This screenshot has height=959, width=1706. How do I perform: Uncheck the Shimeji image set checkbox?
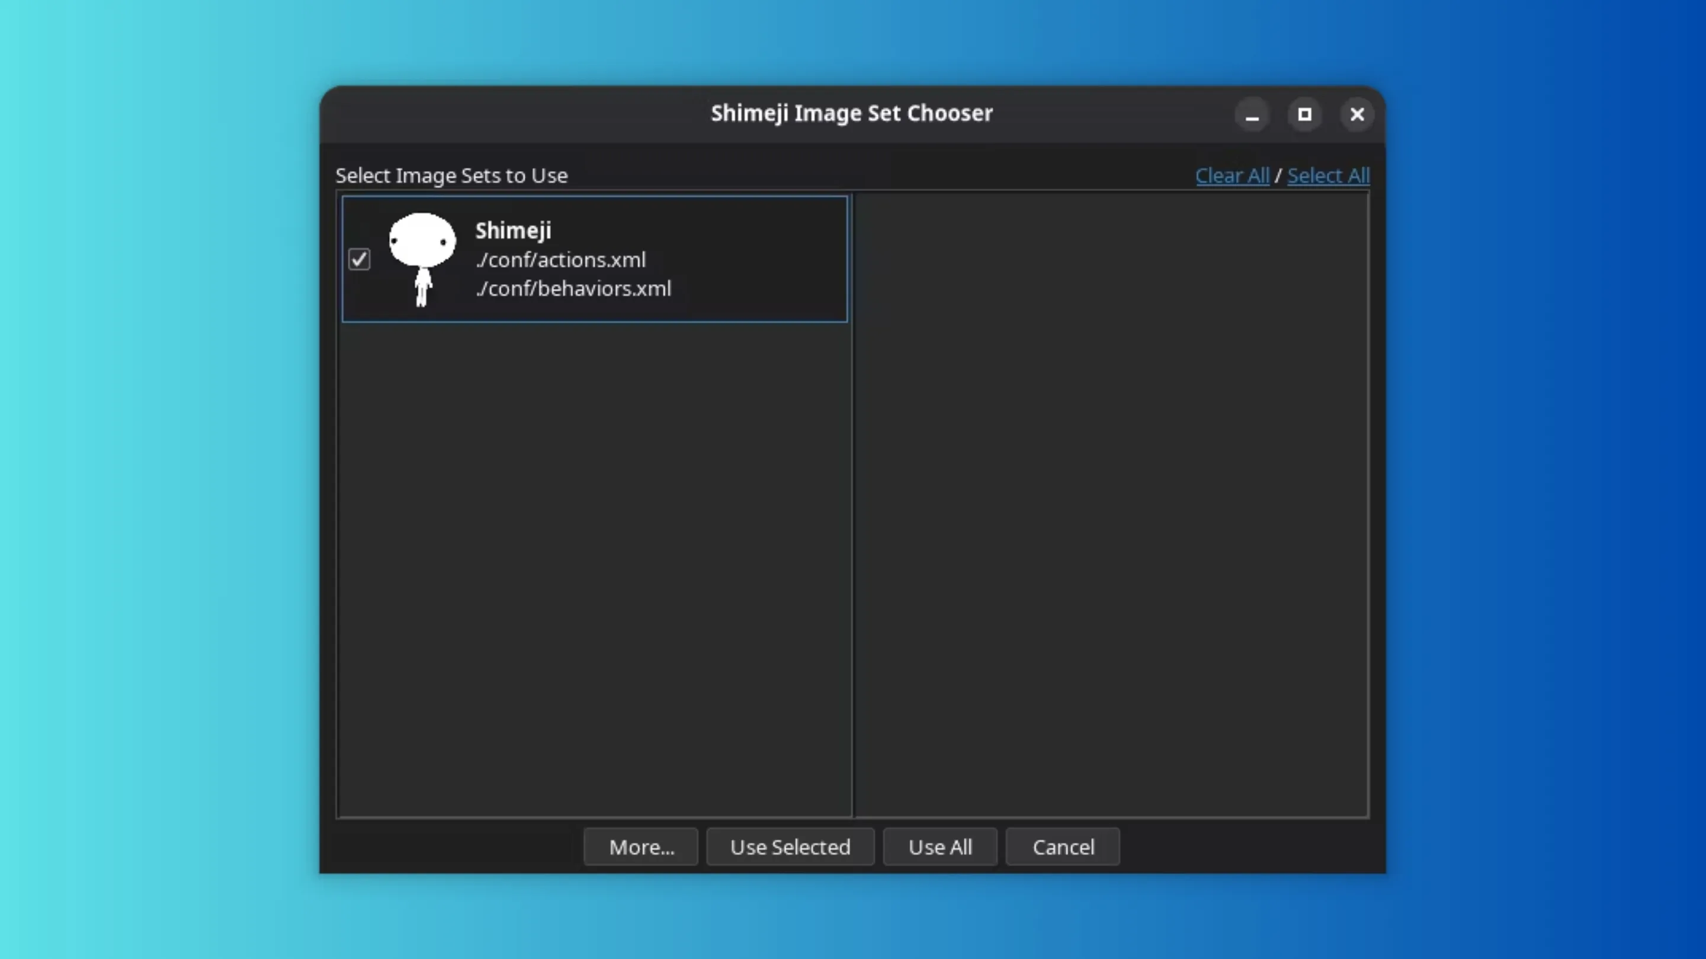[359, 259]
